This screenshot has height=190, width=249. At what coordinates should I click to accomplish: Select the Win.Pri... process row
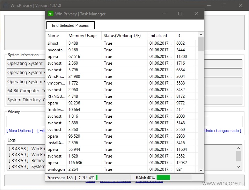point(122,76)
